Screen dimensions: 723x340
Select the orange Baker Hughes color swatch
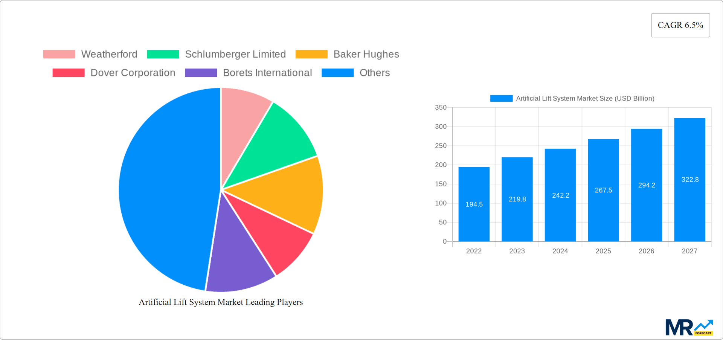311,54
